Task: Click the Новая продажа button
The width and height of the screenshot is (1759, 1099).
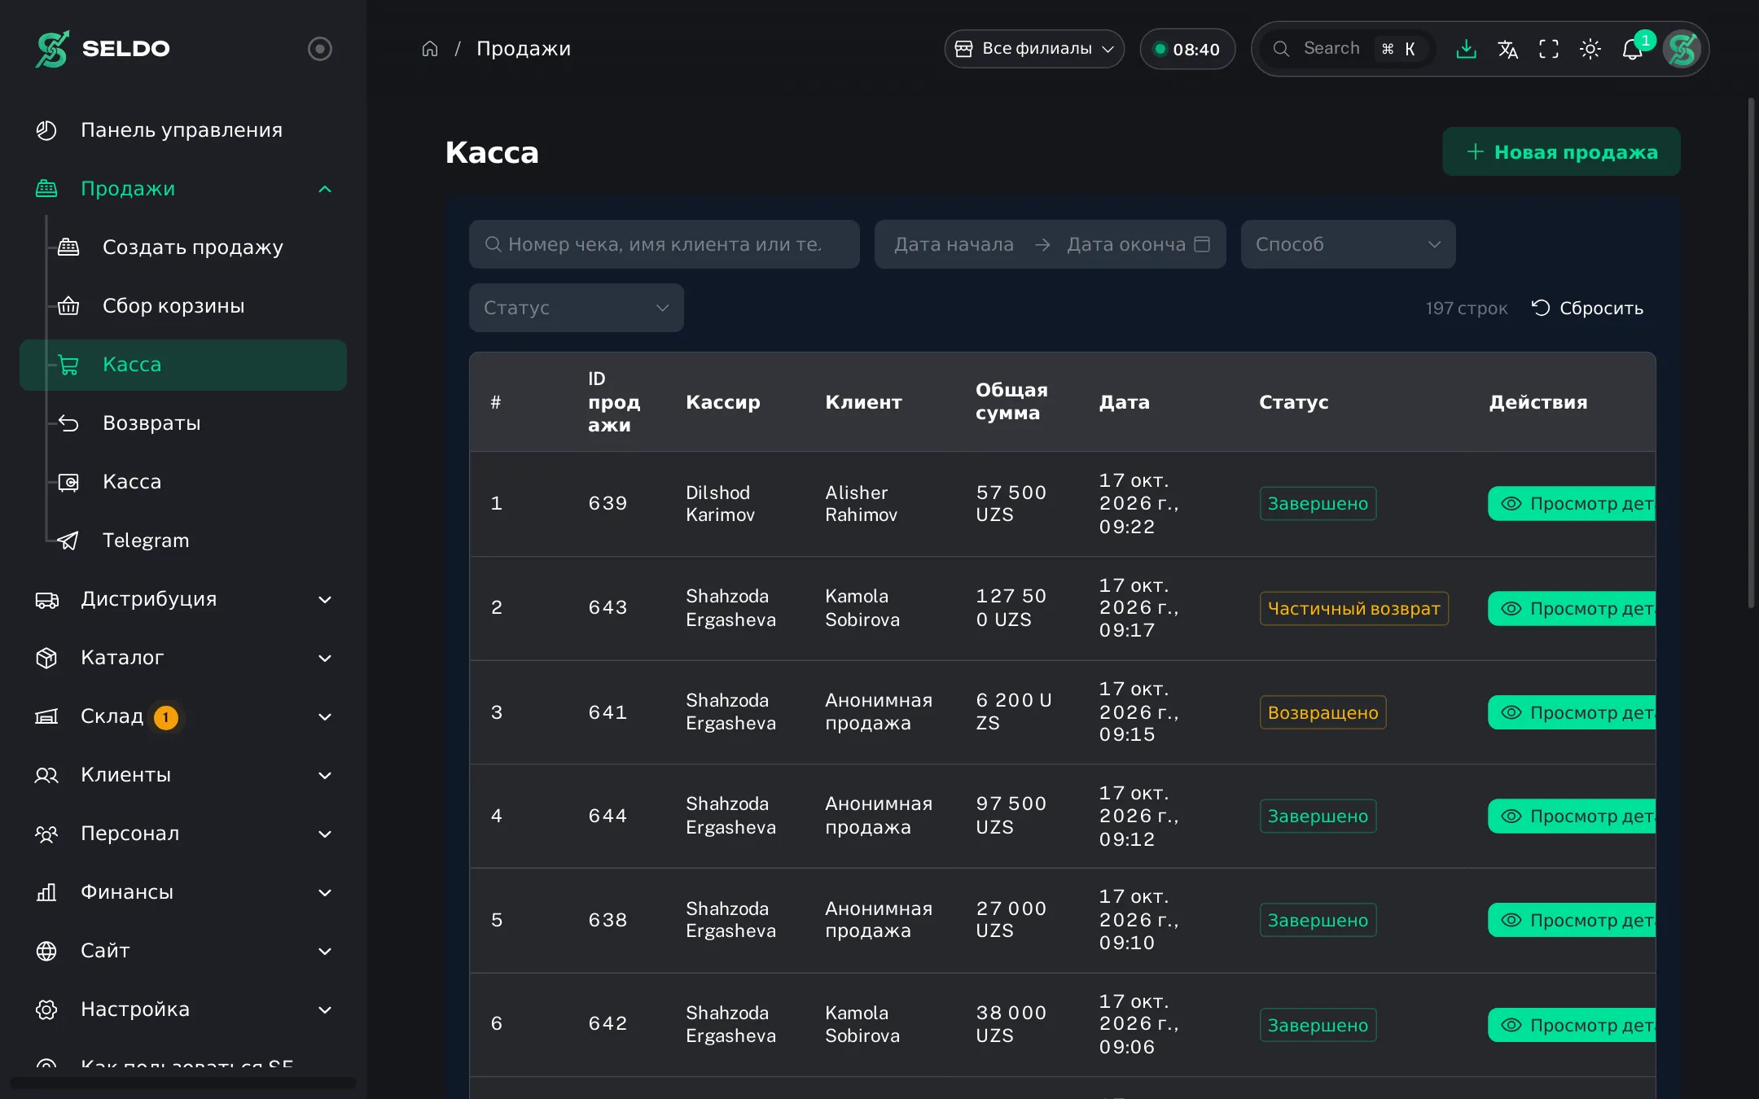Action: (1561, 151)
